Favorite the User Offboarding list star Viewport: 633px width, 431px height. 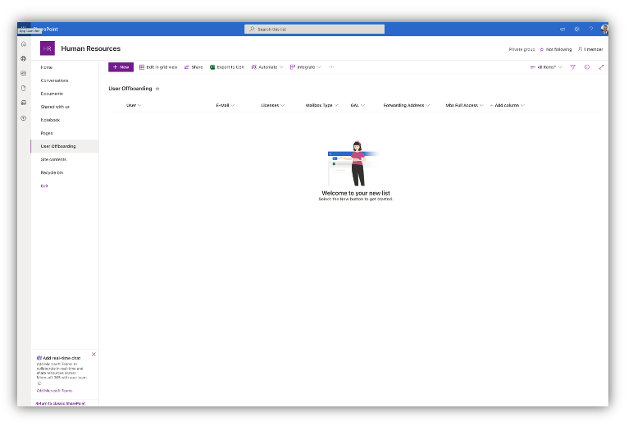(x=157, y=89)
